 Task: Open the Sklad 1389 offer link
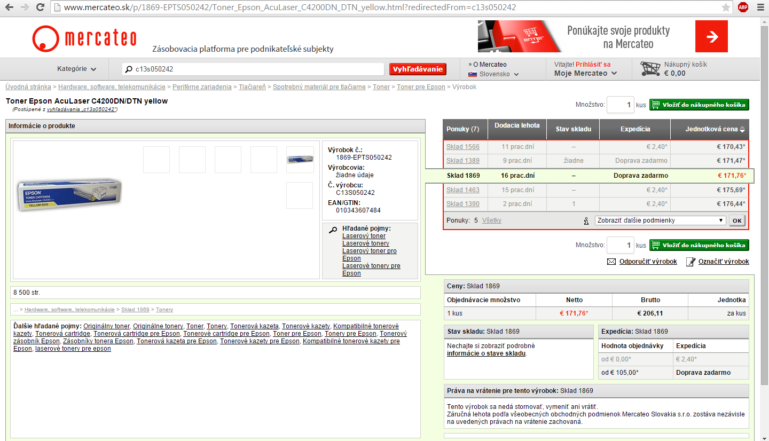coord(463,161)
